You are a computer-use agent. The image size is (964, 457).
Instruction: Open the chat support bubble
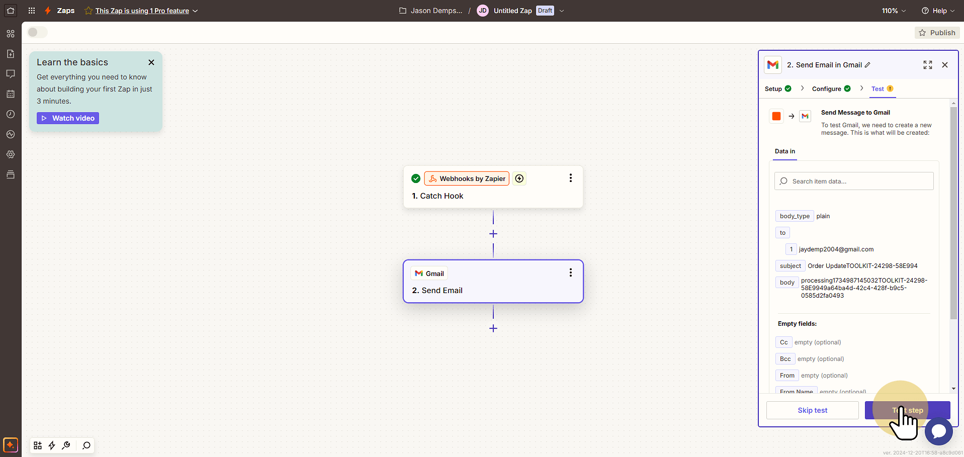coord(938,431)
